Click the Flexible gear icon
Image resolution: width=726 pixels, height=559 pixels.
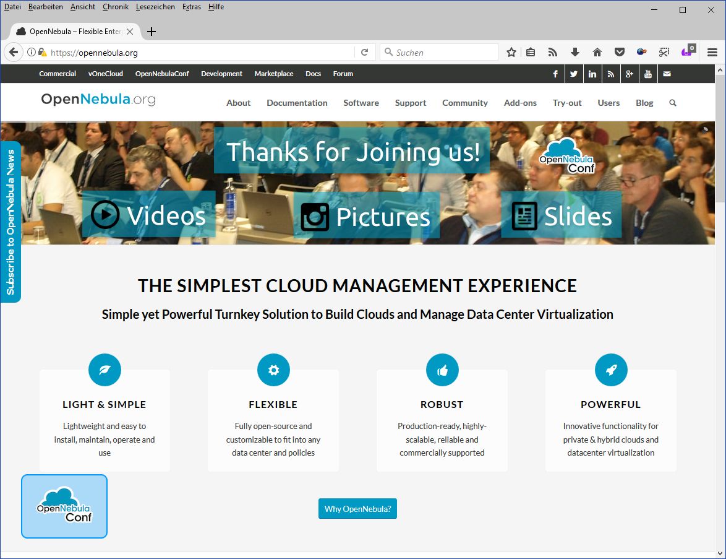(x=273, y=370)
